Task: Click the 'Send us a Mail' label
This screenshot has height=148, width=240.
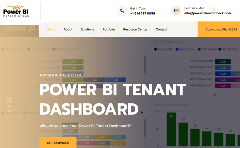Action: [x=194, y=8]
